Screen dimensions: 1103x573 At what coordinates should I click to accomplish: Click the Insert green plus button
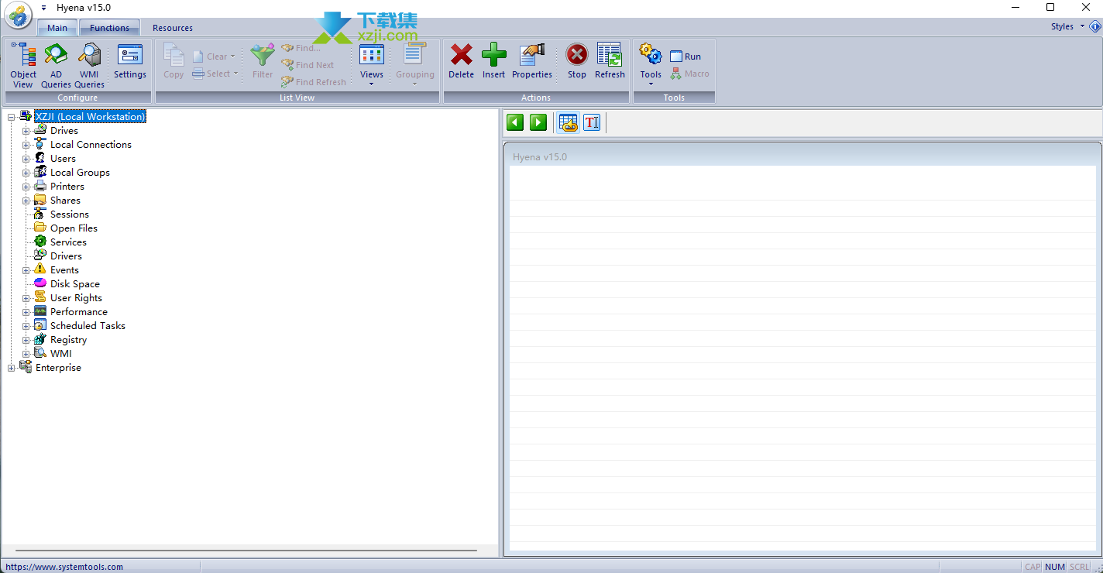(493, 61)
